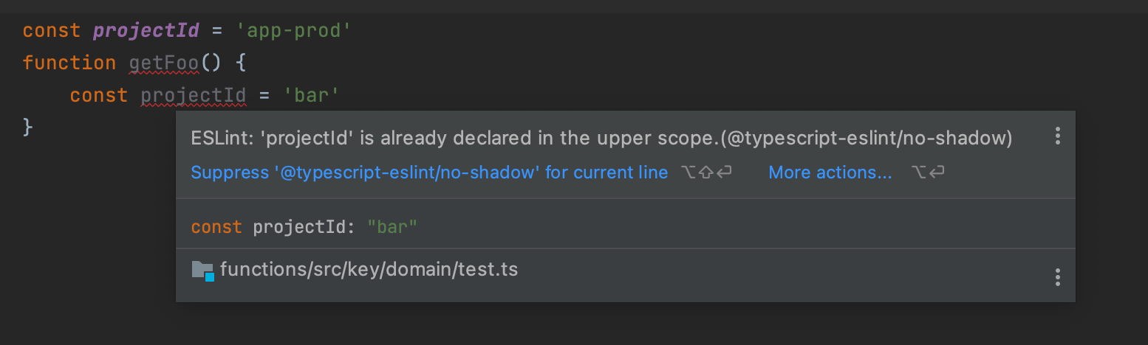Click the kebab menu beside the ESLint message

[1057, 136]
